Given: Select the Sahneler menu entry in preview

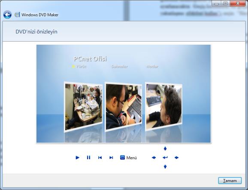Looking at the screenshot, I should pyautogui.click(x=119, y=67).
